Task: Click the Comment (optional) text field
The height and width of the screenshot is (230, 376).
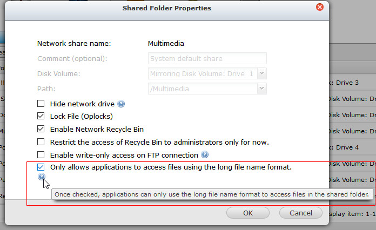Action: [x=207, y=58]
